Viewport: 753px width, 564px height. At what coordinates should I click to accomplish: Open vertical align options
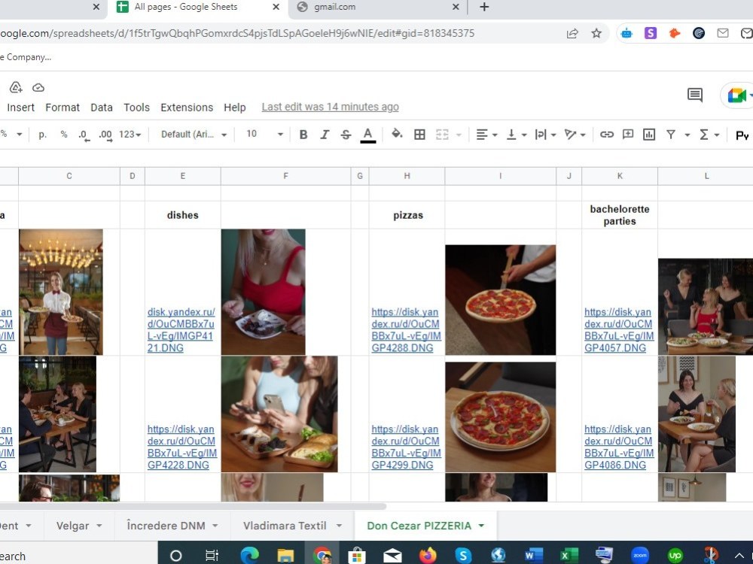click(517, 135)
